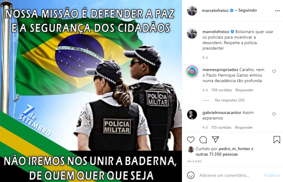Toggle the Seguindo follow status
The image size is (283, 182).
247,10
